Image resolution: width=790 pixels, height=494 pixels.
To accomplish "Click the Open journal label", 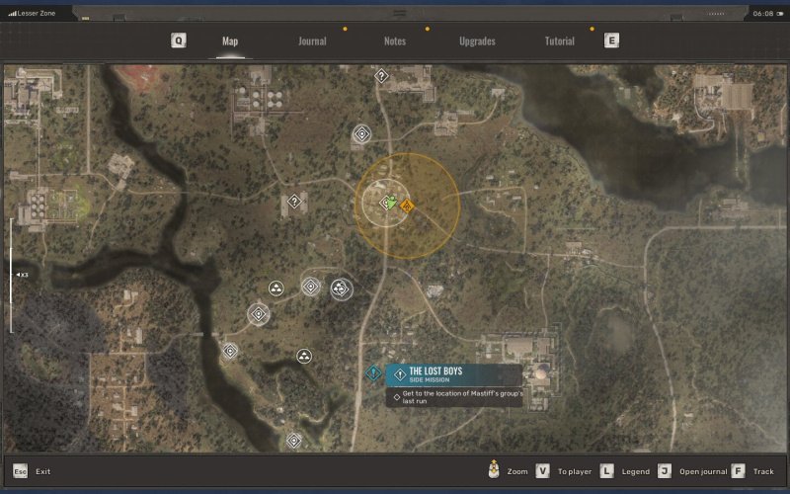I will tap(703, 472).
